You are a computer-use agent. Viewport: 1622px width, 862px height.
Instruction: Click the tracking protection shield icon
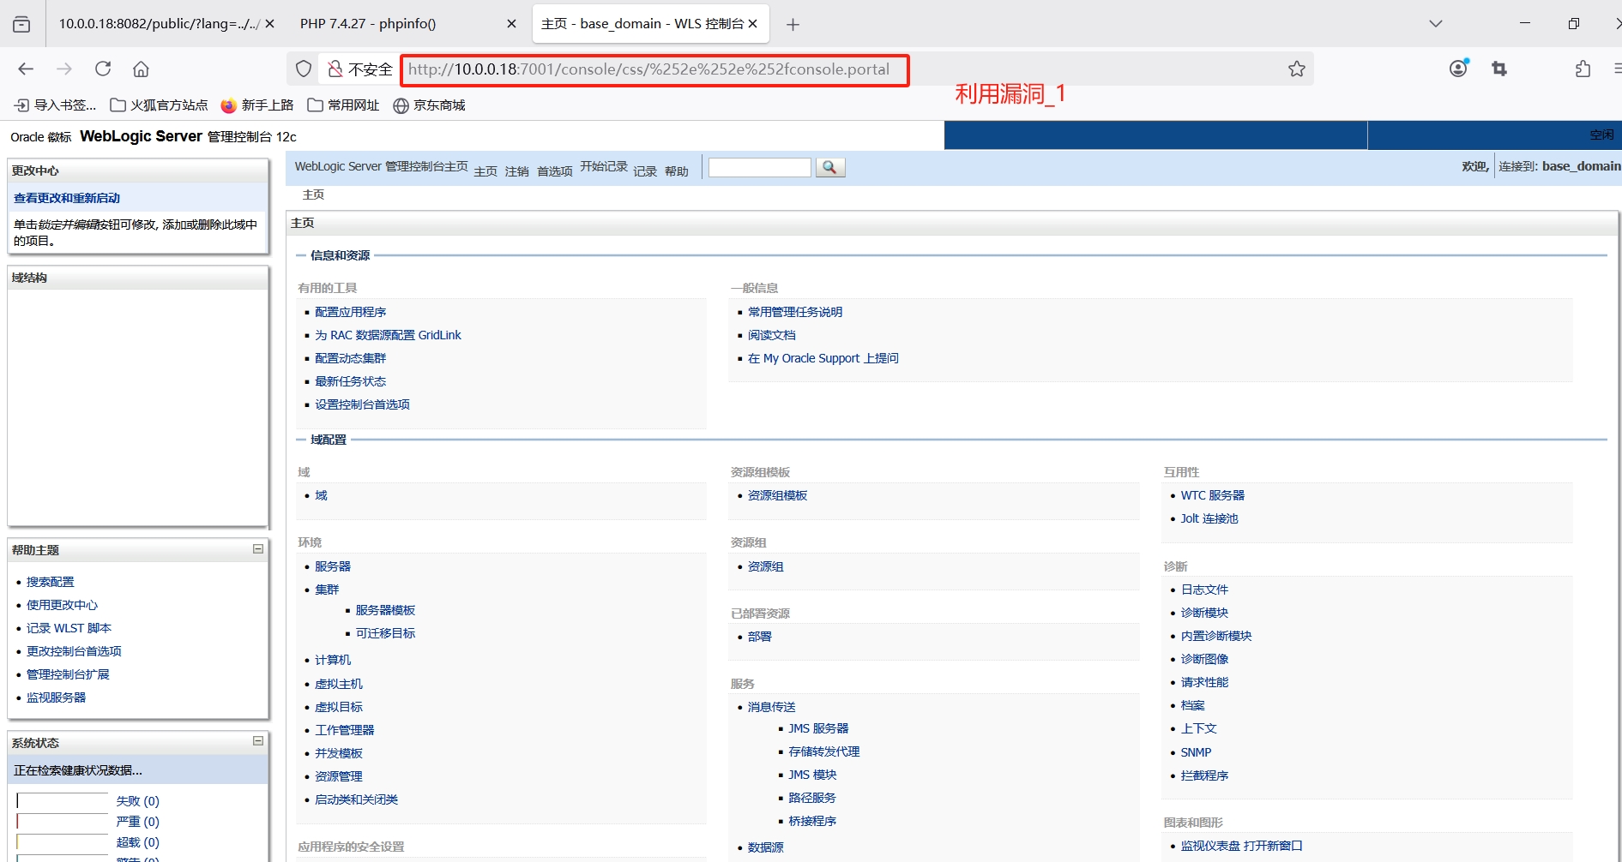pos(304,69)
